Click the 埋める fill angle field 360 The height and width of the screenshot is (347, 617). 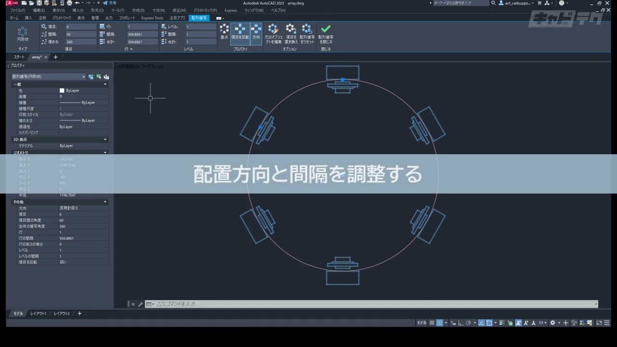(80, 42)
